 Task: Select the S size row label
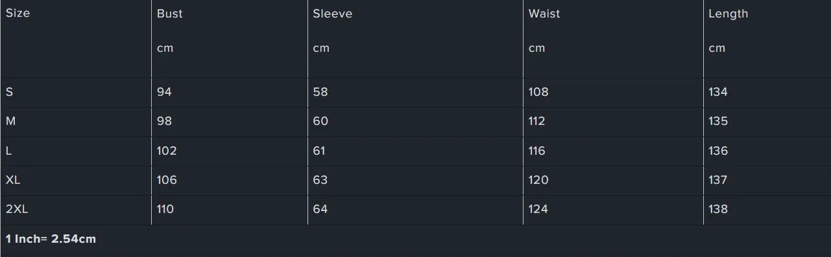pyautogui.click(x=9, y=92)
